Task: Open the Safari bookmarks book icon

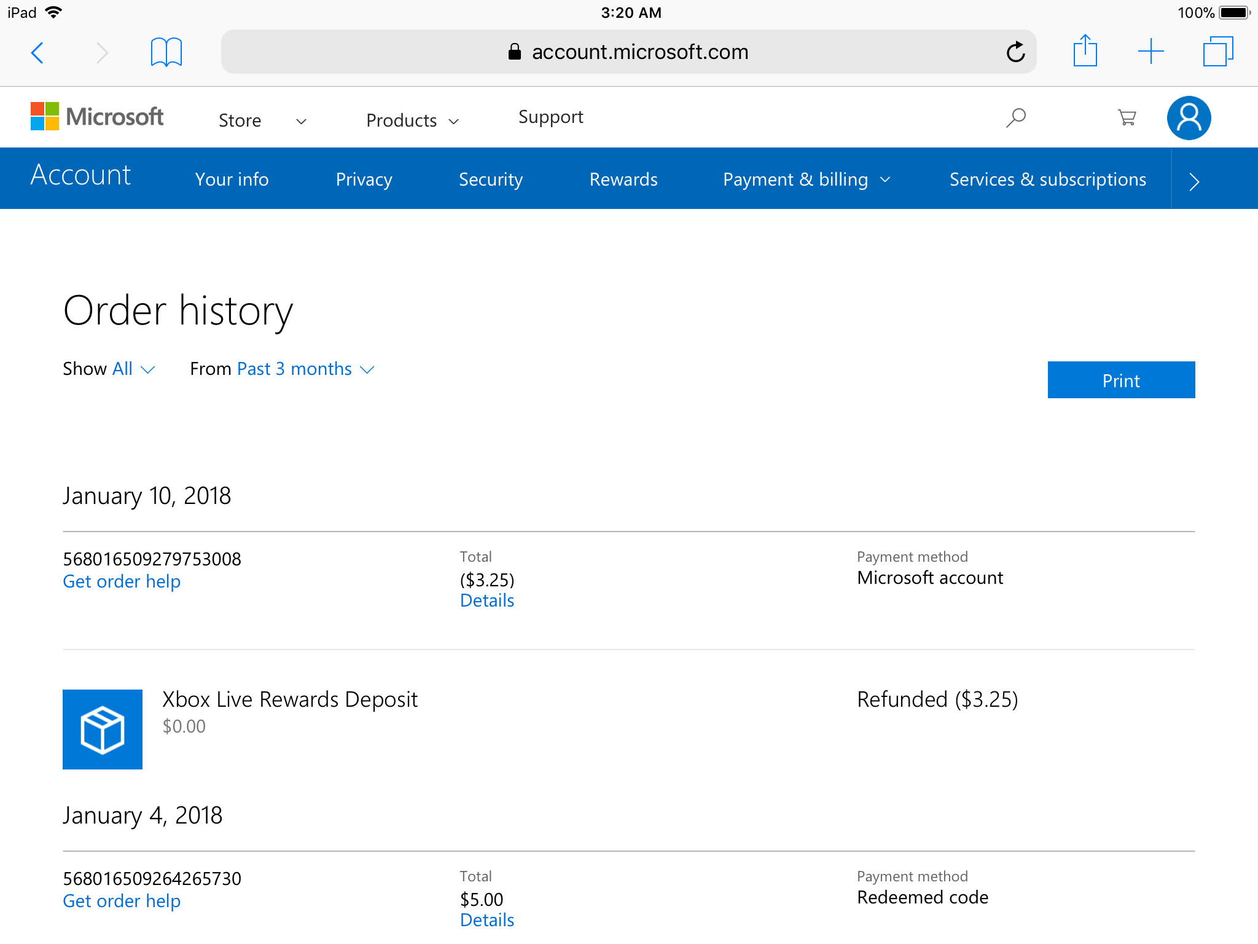Action: pos(166,52)
